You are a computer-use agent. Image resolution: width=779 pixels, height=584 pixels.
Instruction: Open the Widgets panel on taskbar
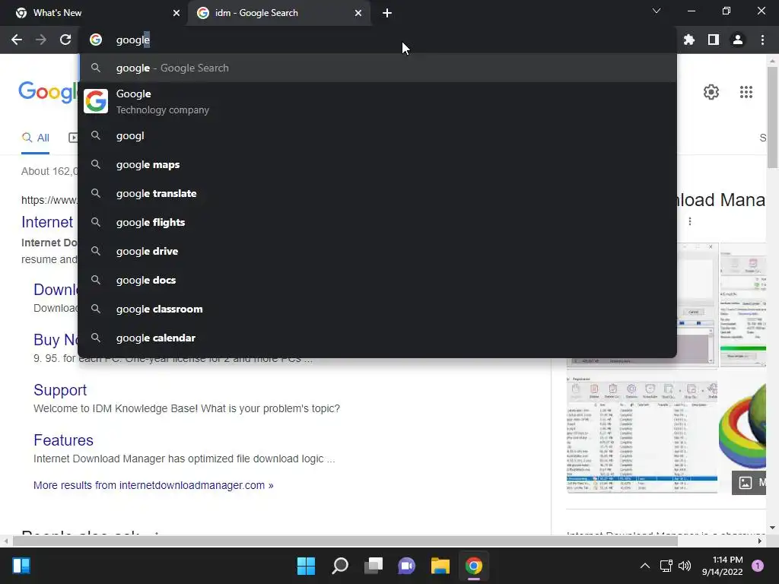point(21,566)
